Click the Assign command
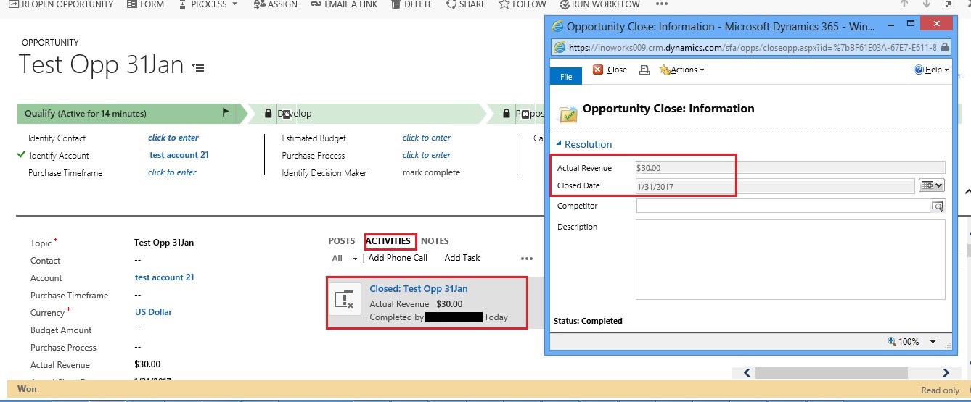This screenshot has width=971, height=402. (x=276, y=4)
